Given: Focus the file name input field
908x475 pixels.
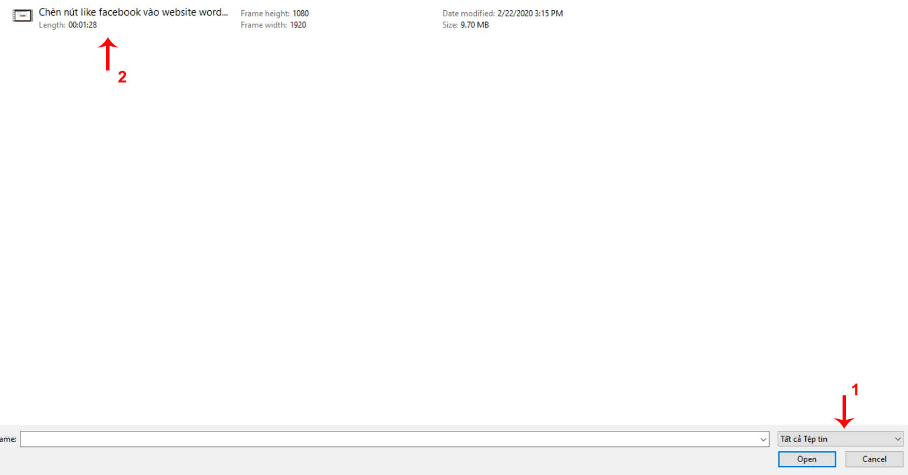Looking at the screenshot, I should pyautogui.click(x=388, y=439).
